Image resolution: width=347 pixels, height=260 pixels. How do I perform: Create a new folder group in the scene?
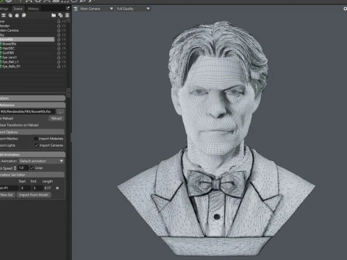click(x=53, y=15)
